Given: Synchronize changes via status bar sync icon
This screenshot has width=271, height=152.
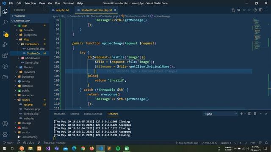Looking at the screenshot, I should 18,143.
